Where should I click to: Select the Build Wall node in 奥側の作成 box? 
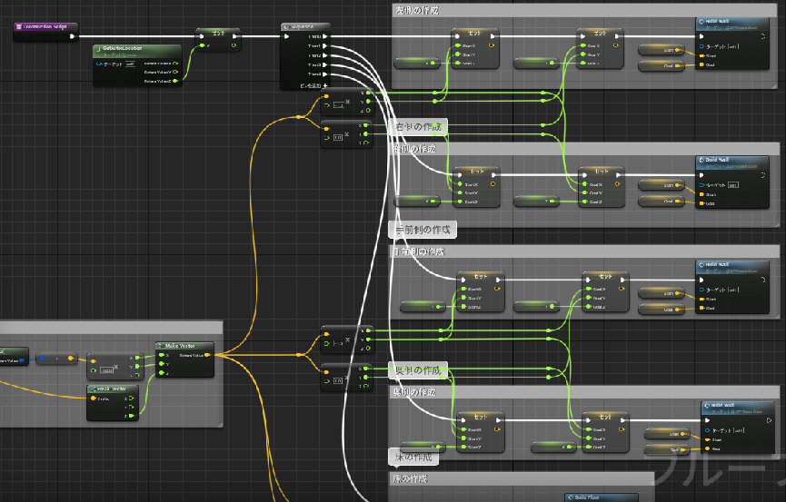(737, 428)
